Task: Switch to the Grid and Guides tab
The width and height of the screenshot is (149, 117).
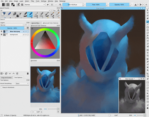Action: (7, 78)
